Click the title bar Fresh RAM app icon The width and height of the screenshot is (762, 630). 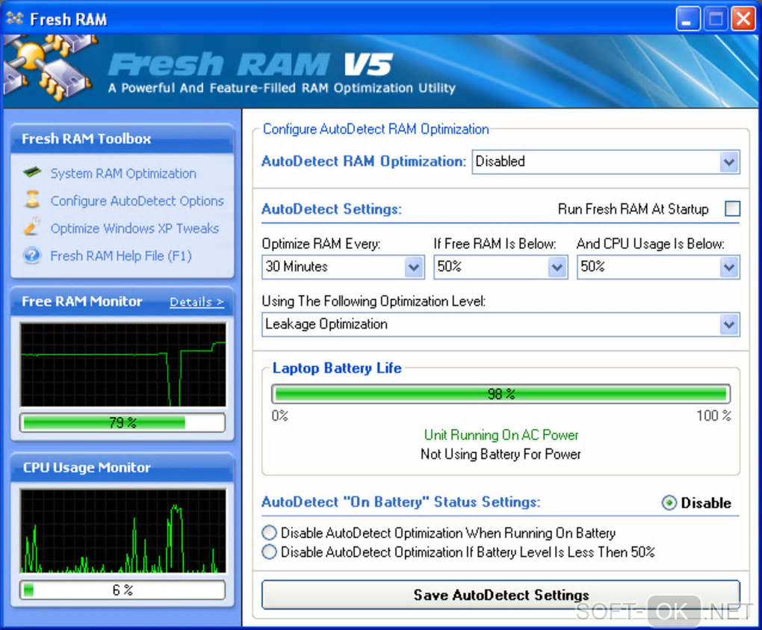point(15,19)
